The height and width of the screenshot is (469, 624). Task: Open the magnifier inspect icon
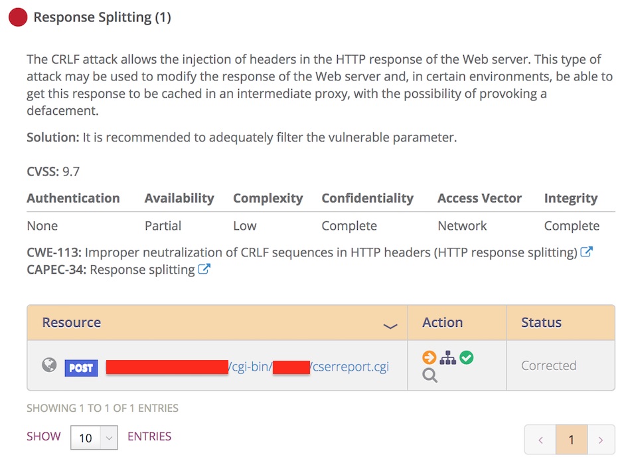429,373
